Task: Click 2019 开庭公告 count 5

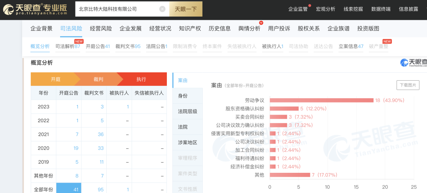Action: [77, 162]
